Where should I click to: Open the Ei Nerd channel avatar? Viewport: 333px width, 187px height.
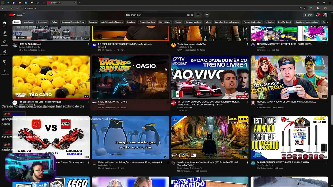coord(94,45)
